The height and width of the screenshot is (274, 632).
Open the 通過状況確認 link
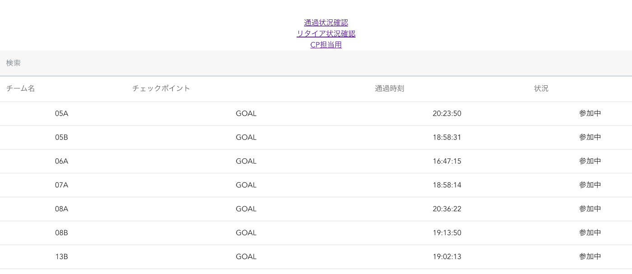click(x=326, y=23)
